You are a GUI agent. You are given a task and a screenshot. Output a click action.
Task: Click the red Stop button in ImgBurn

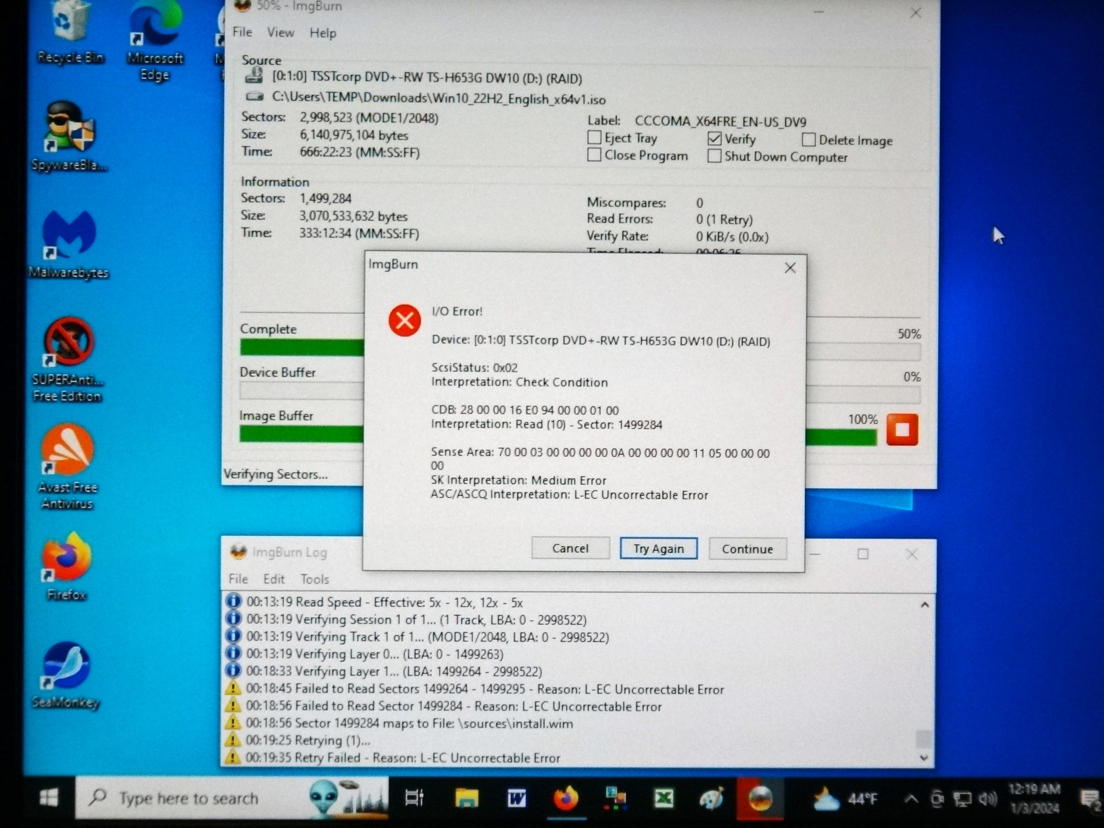tap(902, 430)
